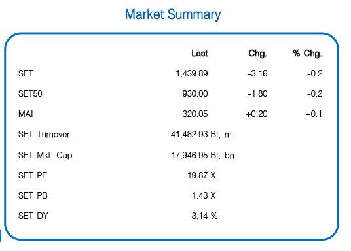Image resolution: width=351 pixels, height=251 pixels.
Task: Click the SET PB label
Action: (x=33, y=196)
